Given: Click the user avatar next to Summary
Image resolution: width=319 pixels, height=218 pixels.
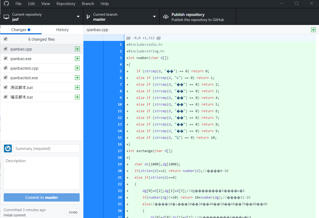Looking at the screenshot, I should point(8,148).
